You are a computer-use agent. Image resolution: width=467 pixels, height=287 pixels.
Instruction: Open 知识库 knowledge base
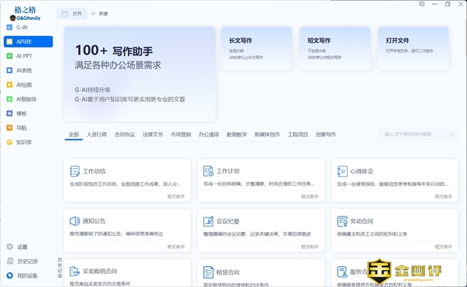click(x=23, y=142)
